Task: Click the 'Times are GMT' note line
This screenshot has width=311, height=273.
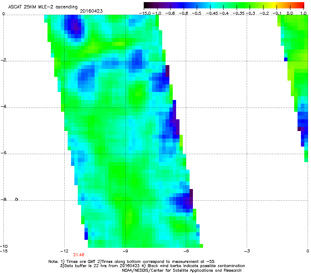Action: [132, 262]
